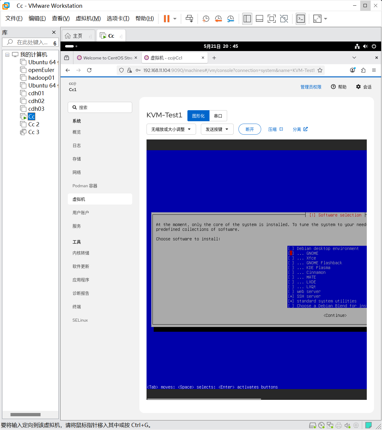
Task: Toggle the GNOME checkbox in installer
Action: 291,253
